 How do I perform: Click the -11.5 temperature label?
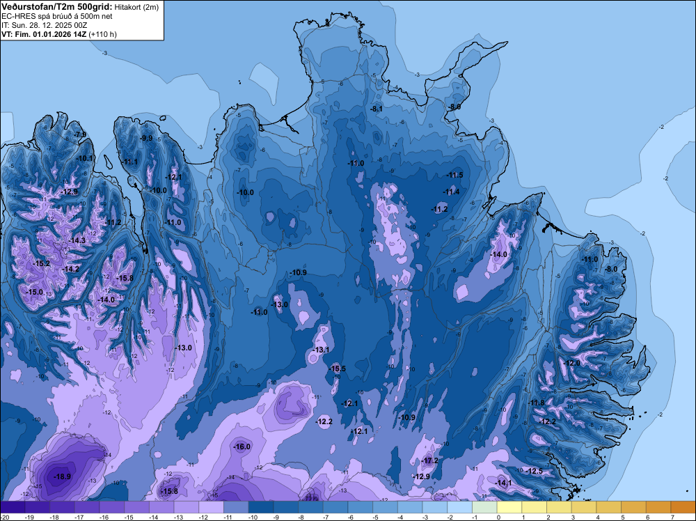(454, 175)
